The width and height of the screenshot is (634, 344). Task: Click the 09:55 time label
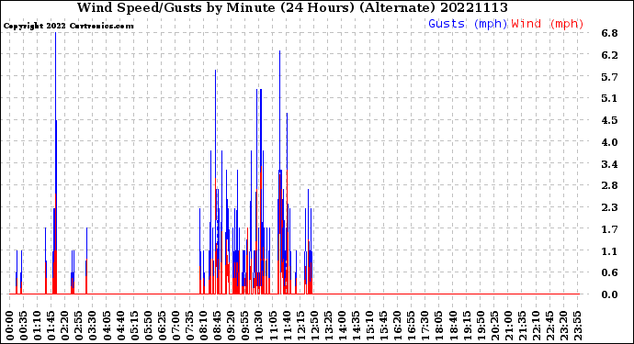pyautogui.click(x=245, y=326)
